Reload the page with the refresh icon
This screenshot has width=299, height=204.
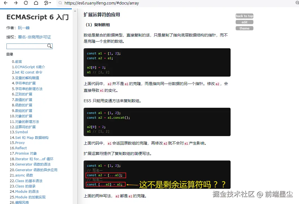[26, 3]
